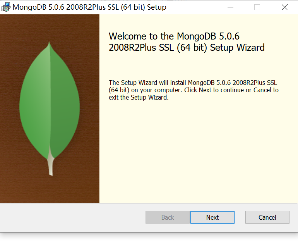Screen dimensions: 298x248
Task: Click the 'The Setup Wizard will install' paragraph
Action: [x=194, y=90]
